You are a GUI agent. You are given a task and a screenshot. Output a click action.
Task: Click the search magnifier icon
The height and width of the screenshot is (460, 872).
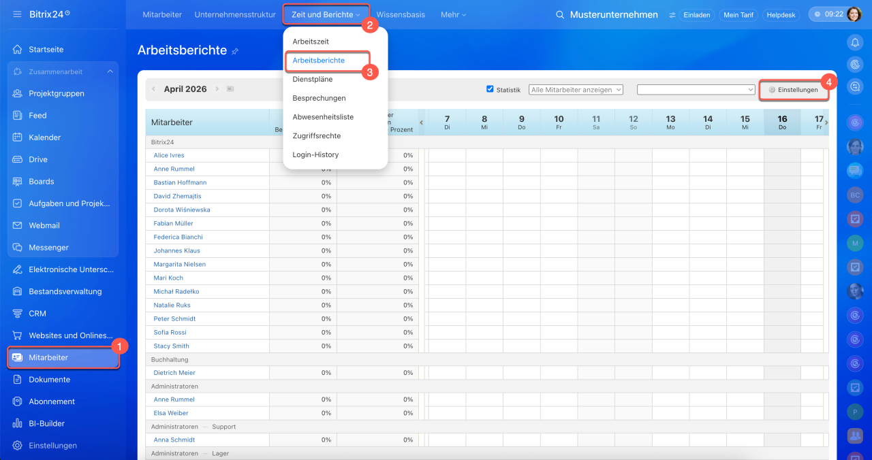pos(560,15)
